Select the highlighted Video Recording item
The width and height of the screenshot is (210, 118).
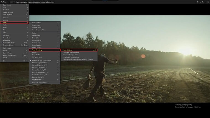click(44, 50)
